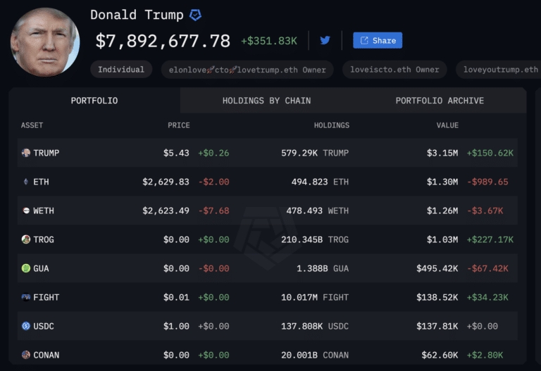Click the -$989.65 ETH value change
Image resolution: width=541 pixels, height=371 pixels.
(x=487, y=182)
